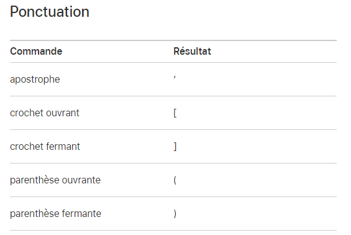Select the crochet ouvrant command
This screenshot has height=235, width=351.
pyautogui.click(x=45, y=113)
